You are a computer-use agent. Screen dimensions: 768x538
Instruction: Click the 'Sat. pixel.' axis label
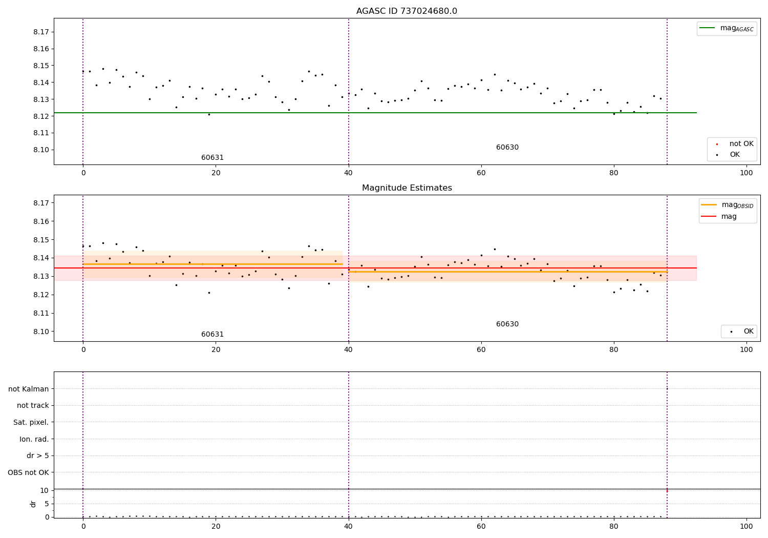pos(31,423)
